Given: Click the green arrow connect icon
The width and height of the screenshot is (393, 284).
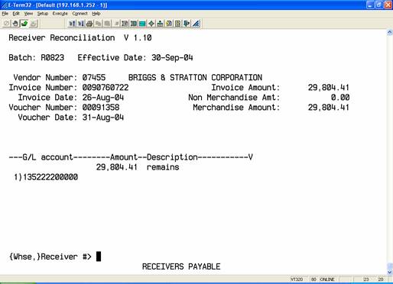Looking at the screenshot, I should [24, 24].
